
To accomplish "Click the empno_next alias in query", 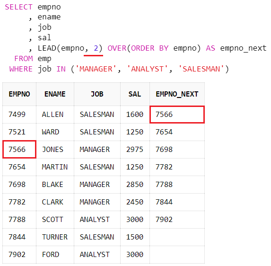I will (244, 48).
